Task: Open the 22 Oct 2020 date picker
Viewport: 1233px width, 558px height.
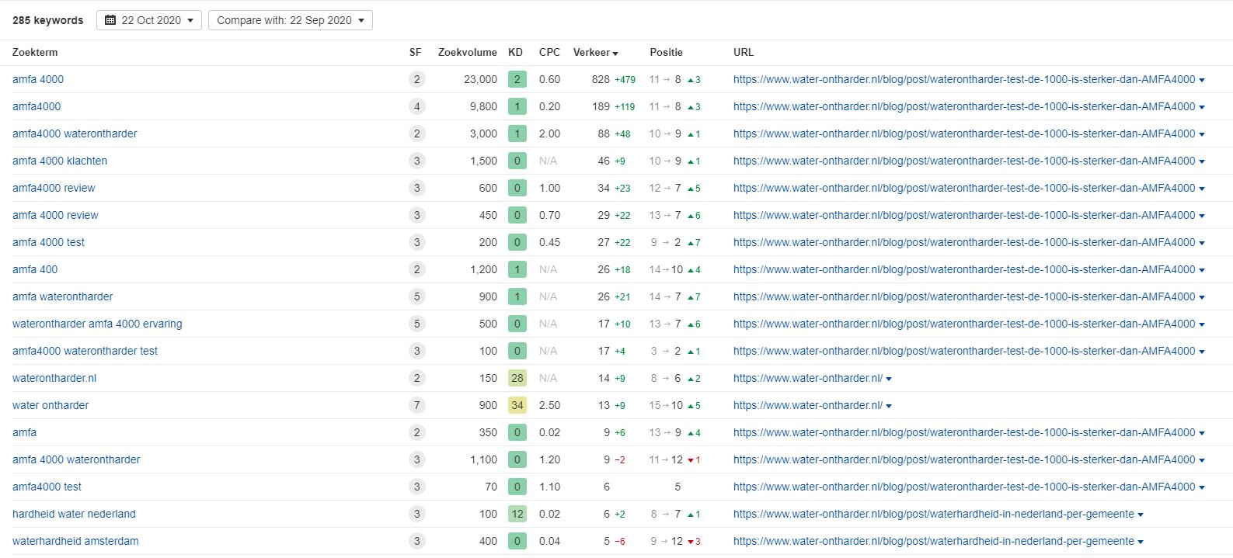Action: [x=149, y=20]
